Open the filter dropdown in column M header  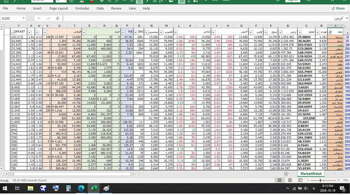[x=161, y=32]
